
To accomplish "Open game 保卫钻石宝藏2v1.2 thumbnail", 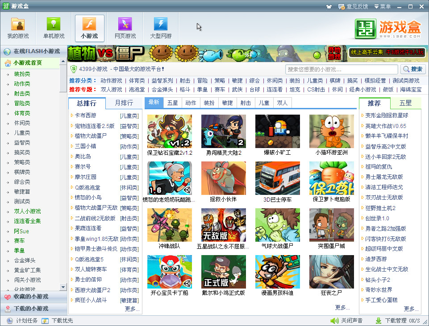I will coord(170,132).
